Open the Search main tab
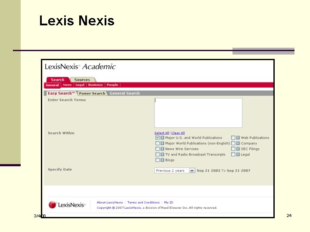 58,80
